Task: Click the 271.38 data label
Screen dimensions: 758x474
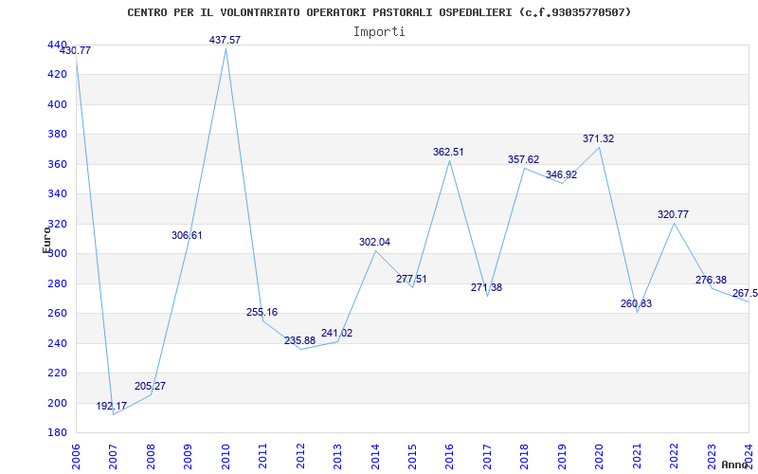Action: (x=486, y=288)
